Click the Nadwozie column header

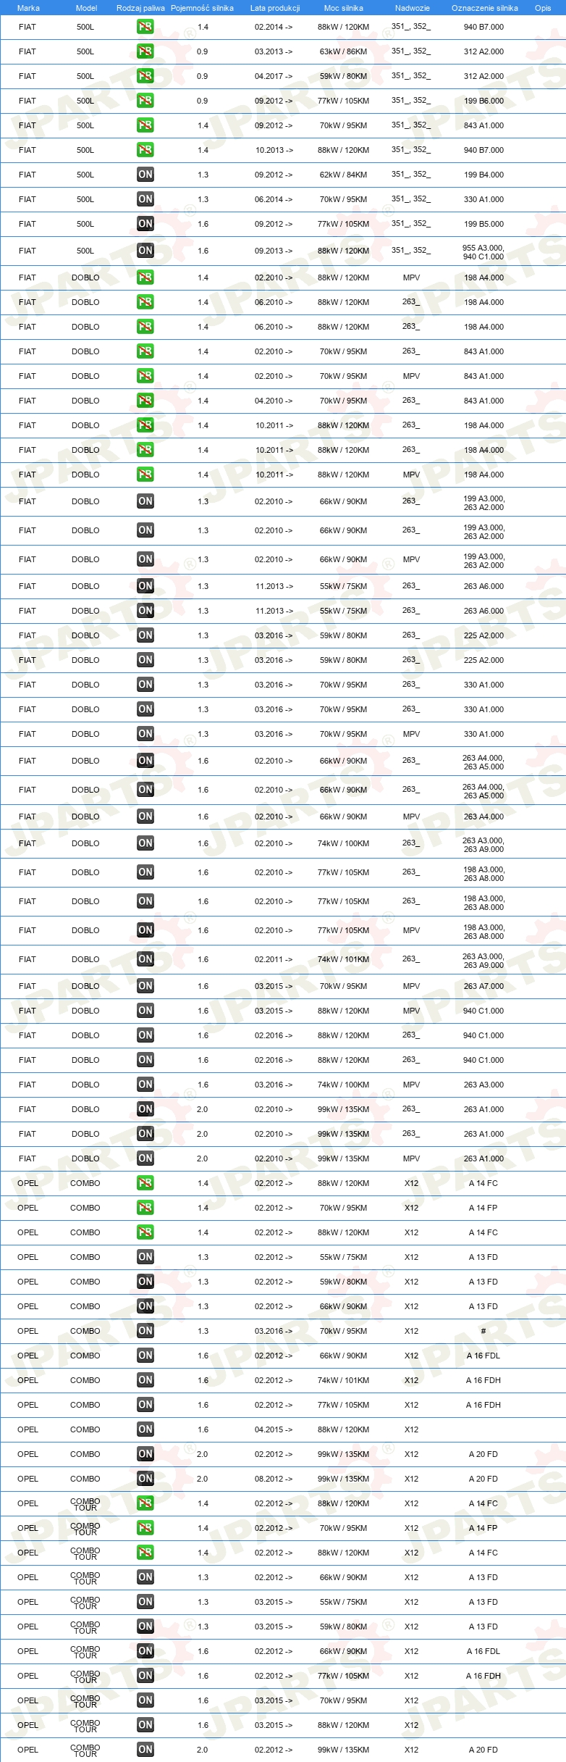click(x=413, y=8)
